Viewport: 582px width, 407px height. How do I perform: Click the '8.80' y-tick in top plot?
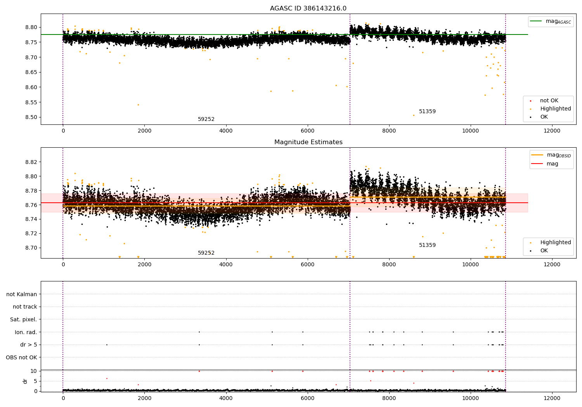pos(32,28)
